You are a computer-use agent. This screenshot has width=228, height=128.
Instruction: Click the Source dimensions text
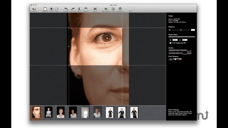click(x=174, y=19)
